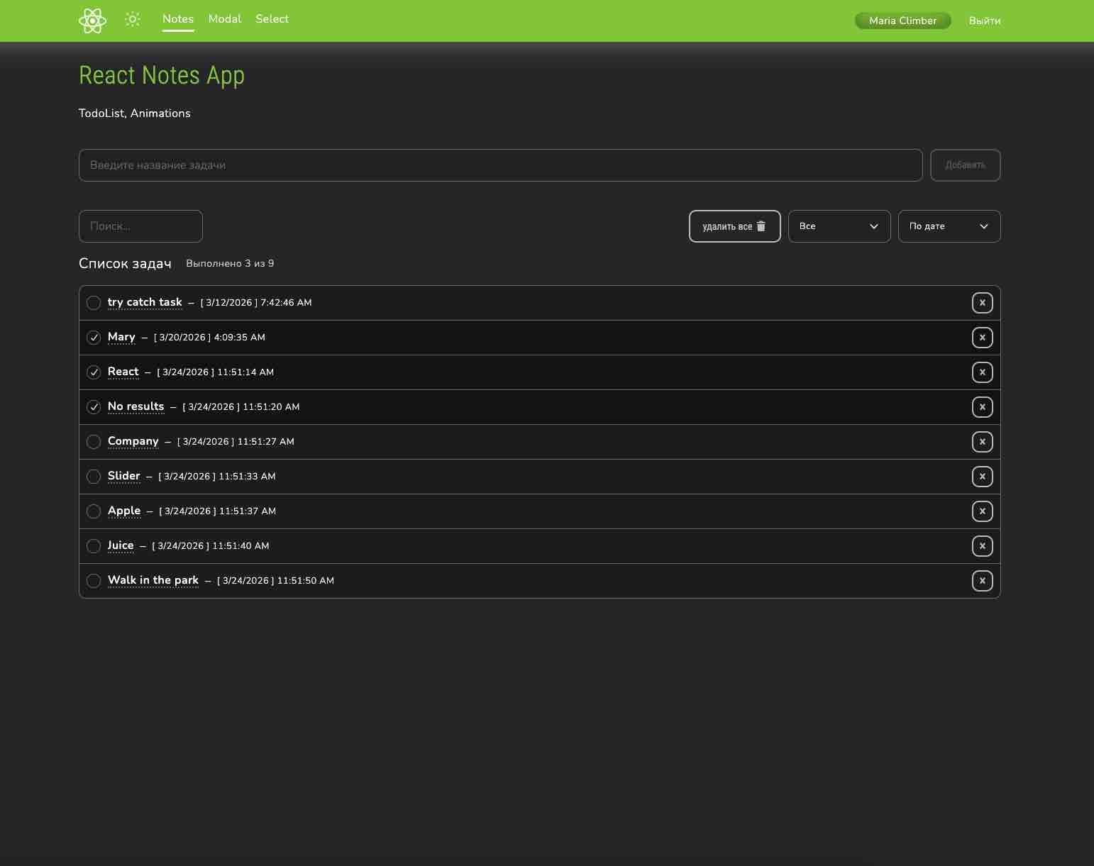The image size is (1094, 866).
Task: Toggle the sun theme switcher icon
Action: pos(133,19)
